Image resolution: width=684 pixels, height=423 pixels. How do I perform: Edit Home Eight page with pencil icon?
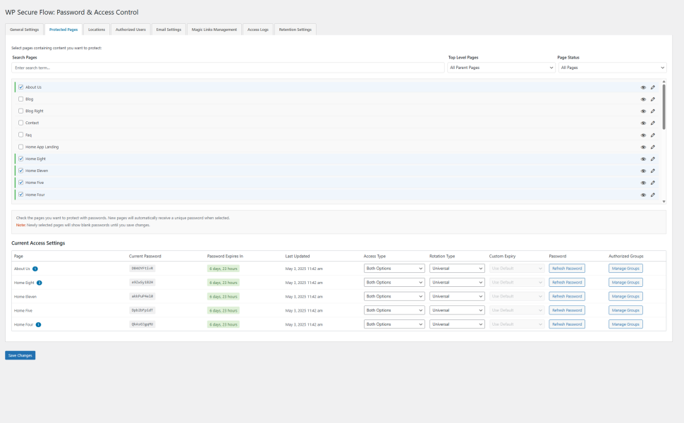[653, 159]
